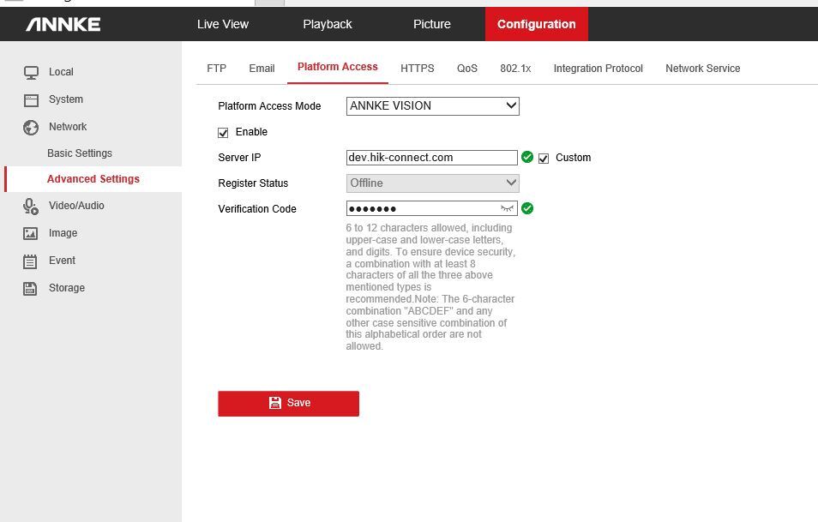
Task: Open the Live View tab
Action: 223,24
